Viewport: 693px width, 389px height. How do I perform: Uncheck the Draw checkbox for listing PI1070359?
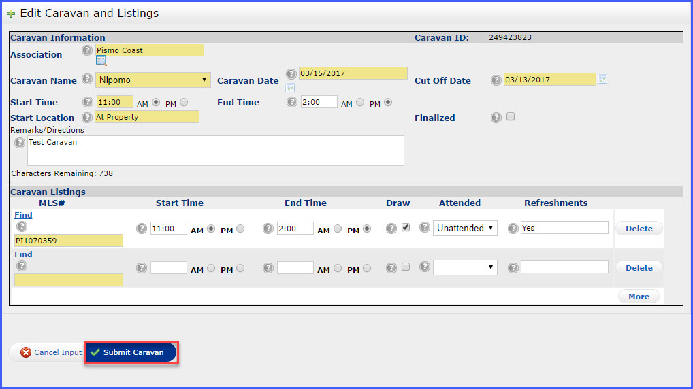(406, 228)
